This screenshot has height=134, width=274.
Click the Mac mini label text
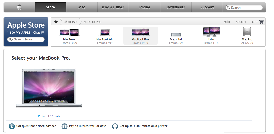176,39
